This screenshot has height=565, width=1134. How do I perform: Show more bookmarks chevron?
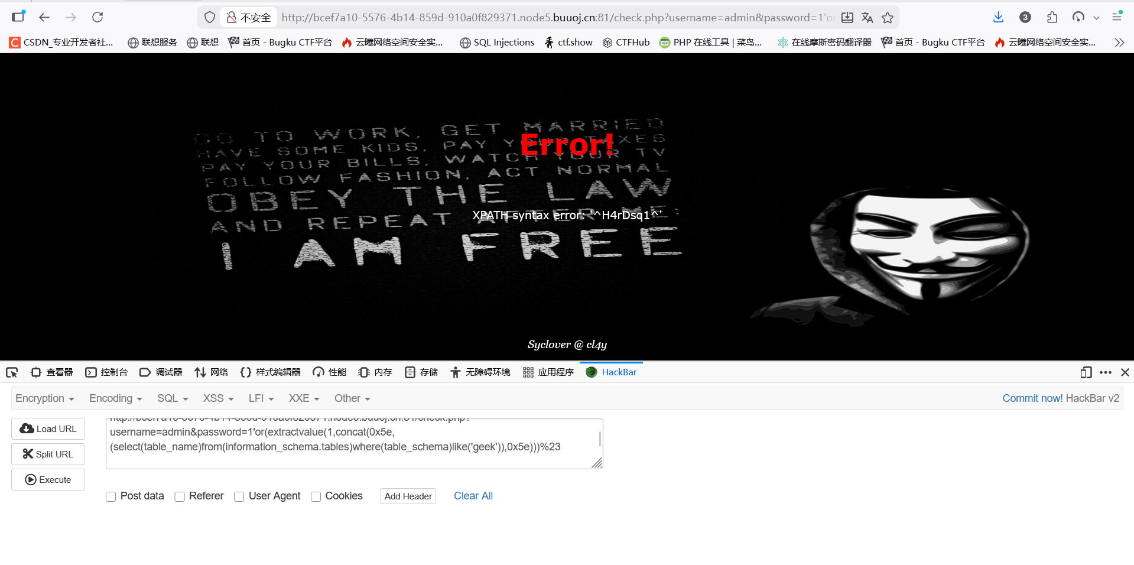pos(1119,43)
